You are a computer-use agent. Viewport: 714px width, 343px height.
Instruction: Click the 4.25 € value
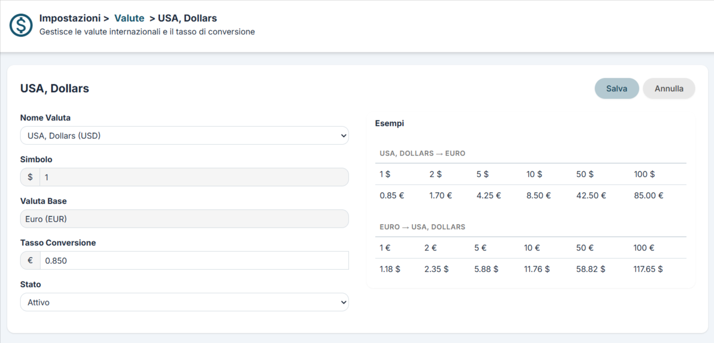489,196
